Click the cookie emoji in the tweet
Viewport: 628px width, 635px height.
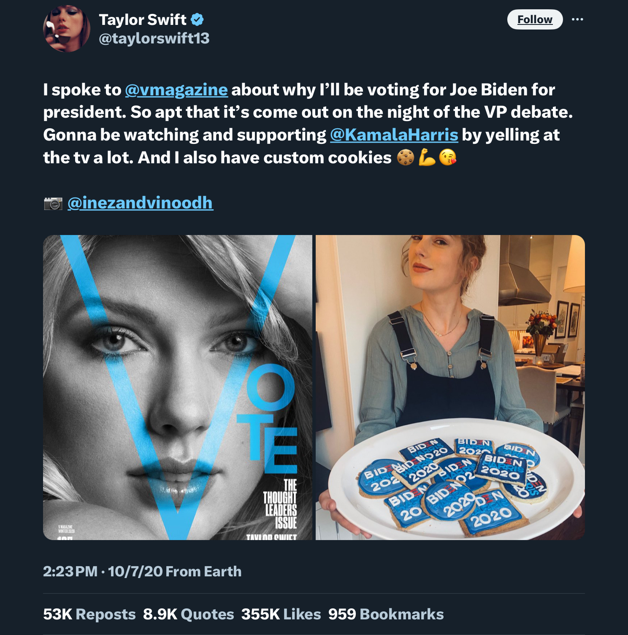tap(405, 158)
